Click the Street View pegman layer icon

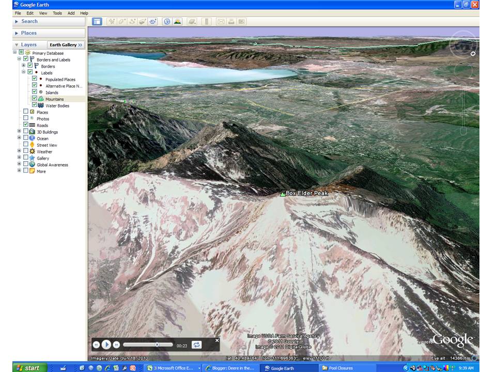tap(32, 145)
